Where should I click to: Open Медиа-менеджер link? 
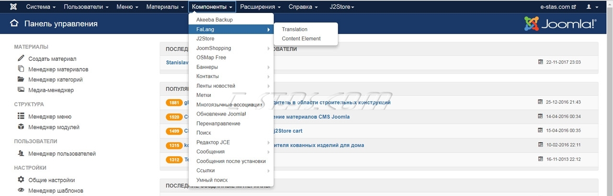51,90
